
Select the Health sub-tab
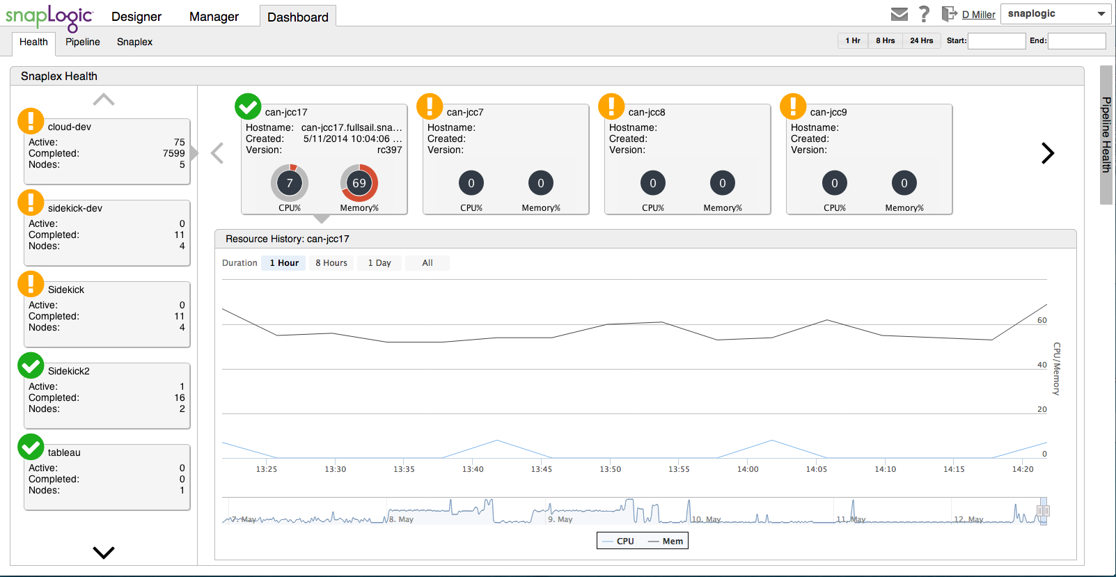coord(33,42)
